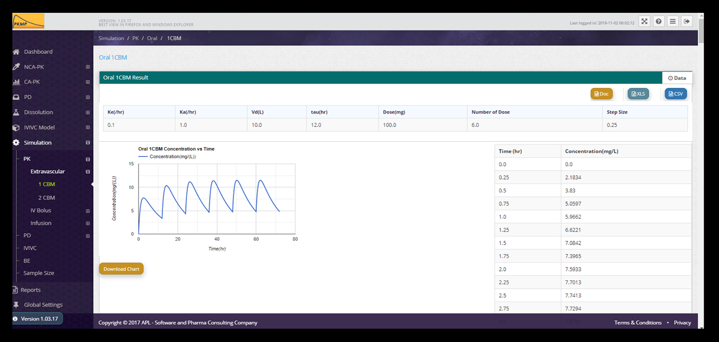Screen dimensions: 719x342
Task: Click the Dissolution flask icon
Action: (16, 112)
